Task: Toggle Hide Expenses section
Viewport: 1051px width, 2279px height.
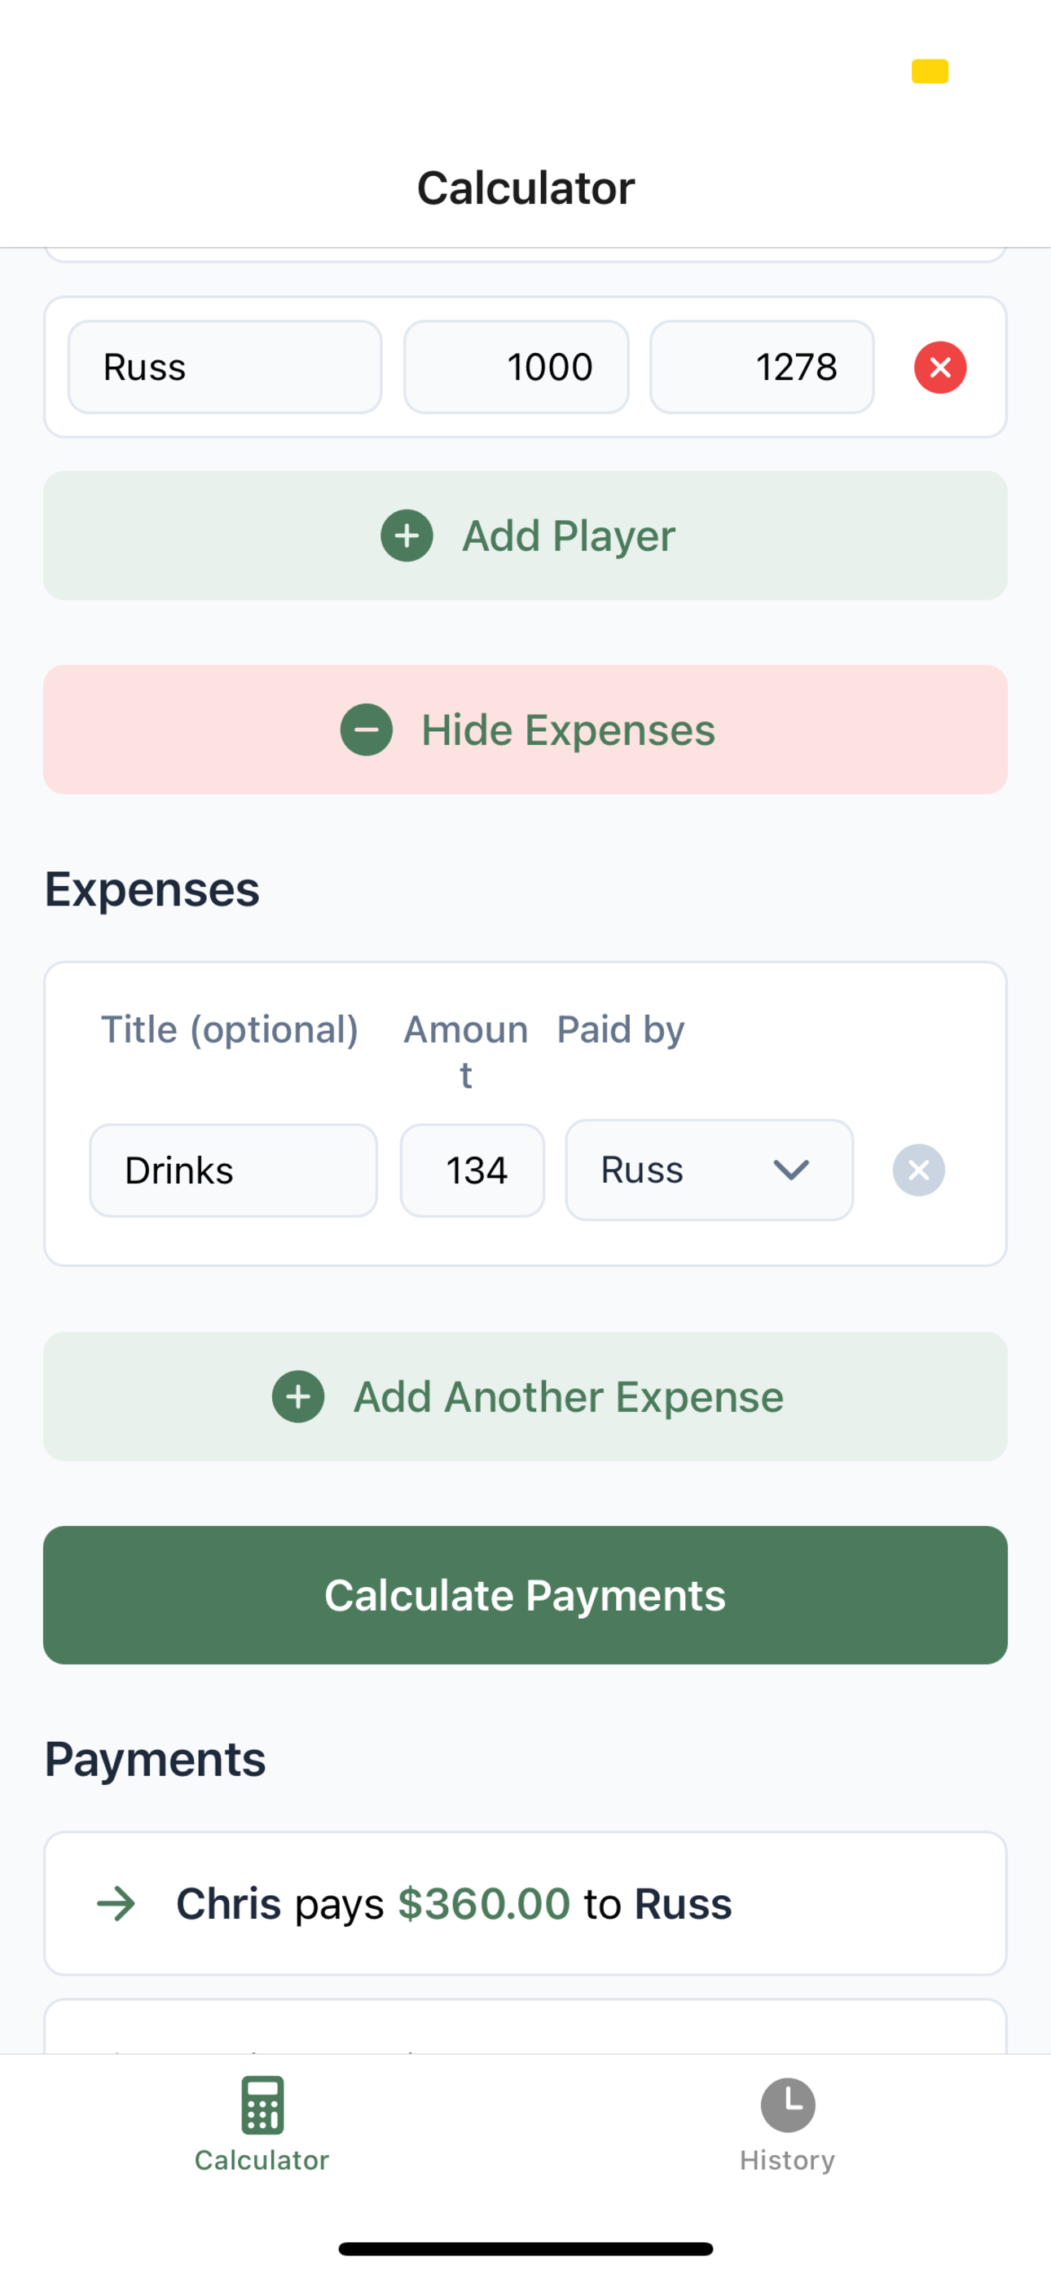Action: tap(525, 730)
